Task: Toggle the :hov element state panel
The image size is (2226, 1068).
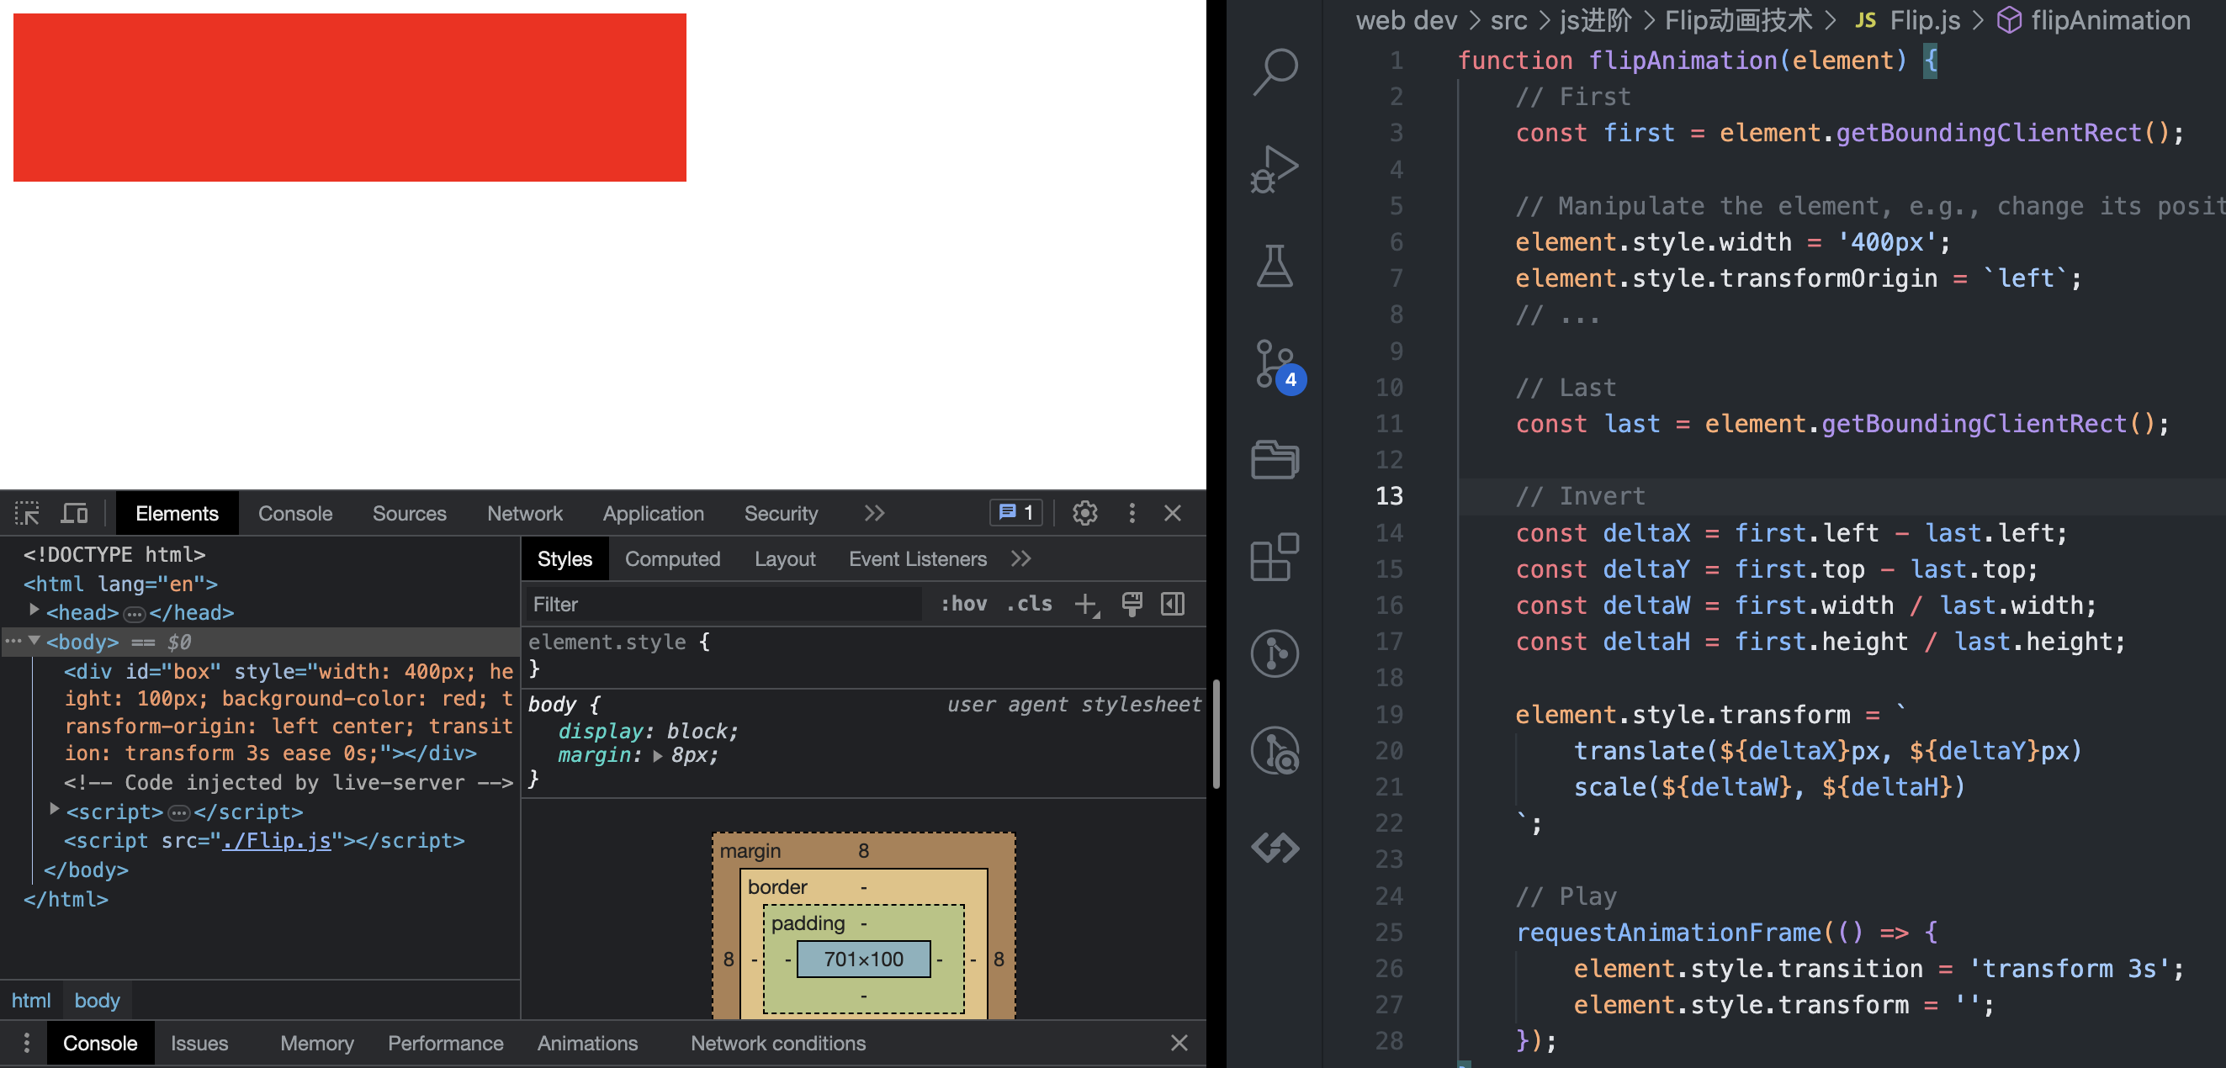Action: (x=963, y=604)
